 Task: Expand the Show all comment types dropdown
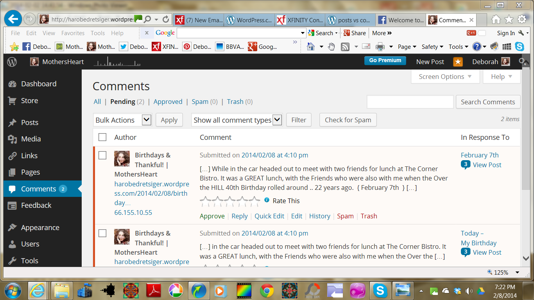(237, 120)
